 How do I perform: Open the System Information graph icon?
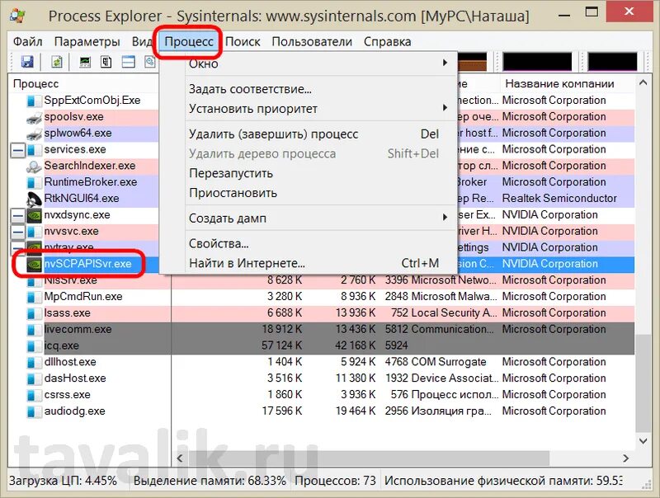[x=85, y=63]
